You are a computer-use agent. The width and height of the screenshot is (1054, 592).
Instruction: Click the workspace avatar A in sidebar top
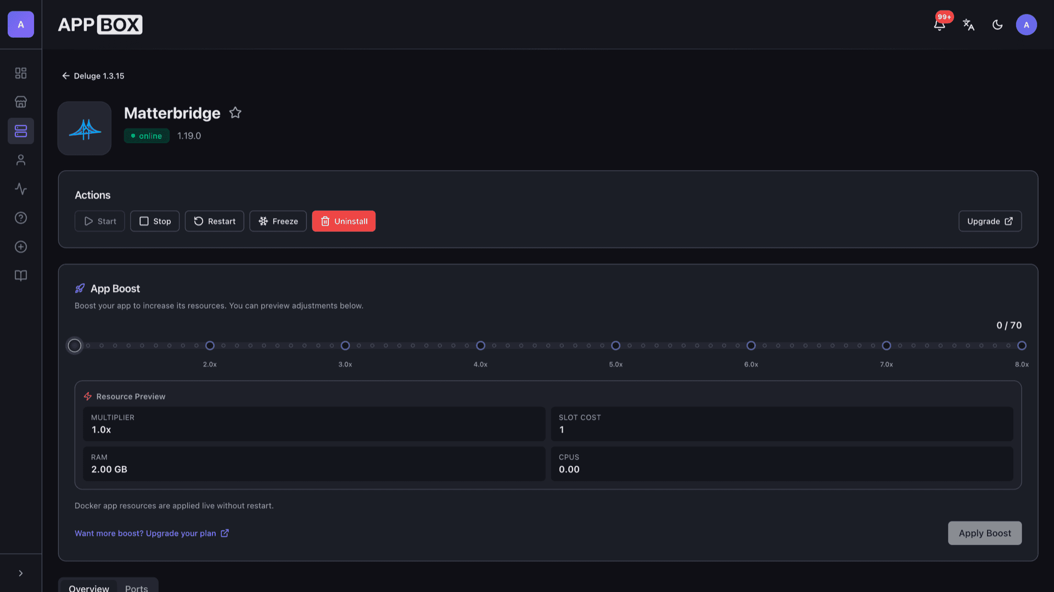click(x=21, y=25)
